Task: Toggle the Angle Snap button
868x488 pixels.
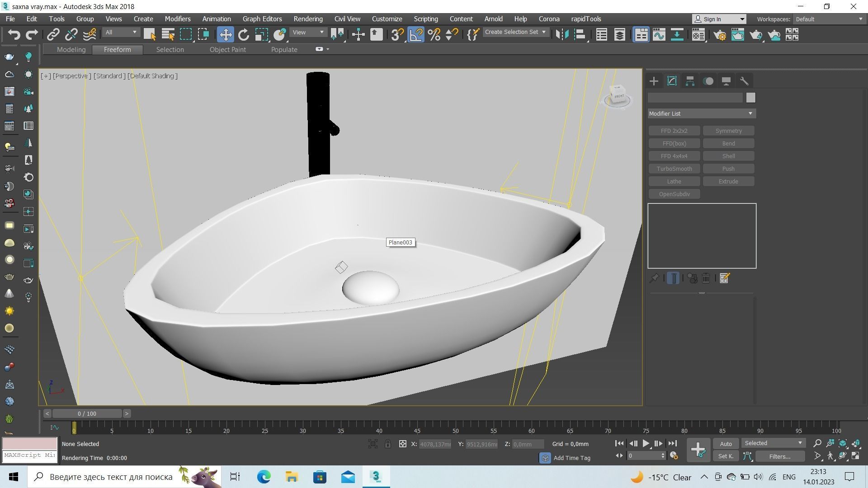Action: (x=416, y=35)
